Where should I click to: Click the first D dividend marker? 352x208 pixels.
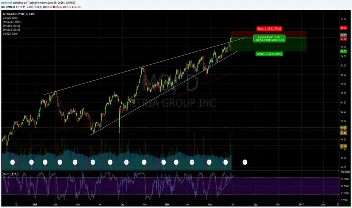click(31, 162)
